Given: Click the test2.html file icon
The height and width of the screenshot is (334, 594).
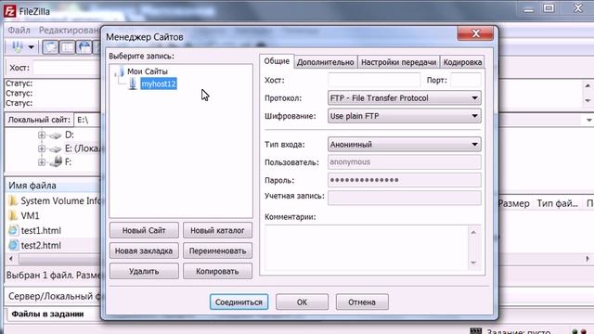Looking at the screenshot, I should click(13, 245).
